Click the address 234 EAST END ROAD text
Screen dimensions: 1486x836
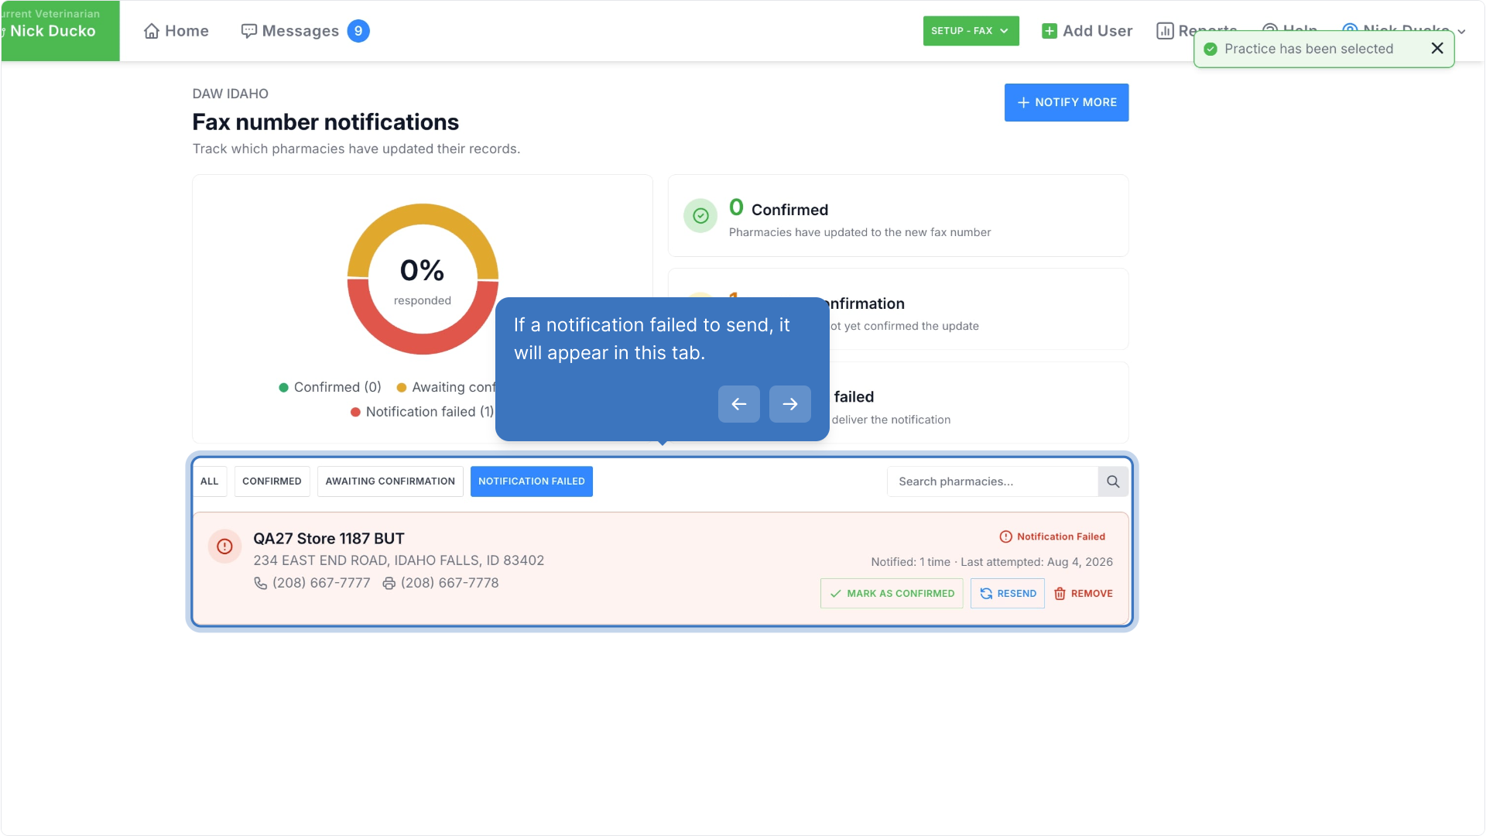[x=399, y=560]
